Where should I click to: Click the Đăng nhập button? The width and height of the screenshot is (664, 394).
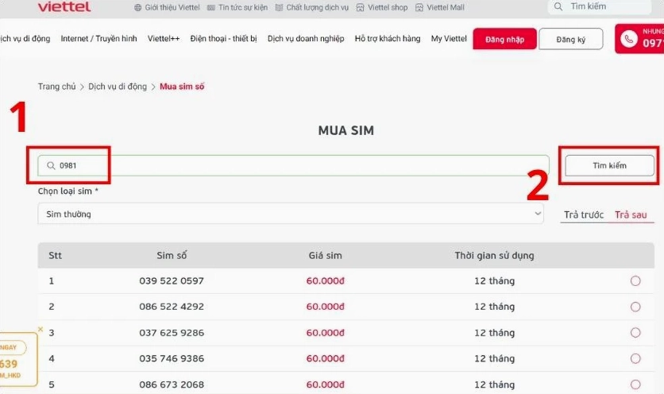pyautogui.click(x=505, y=39)
